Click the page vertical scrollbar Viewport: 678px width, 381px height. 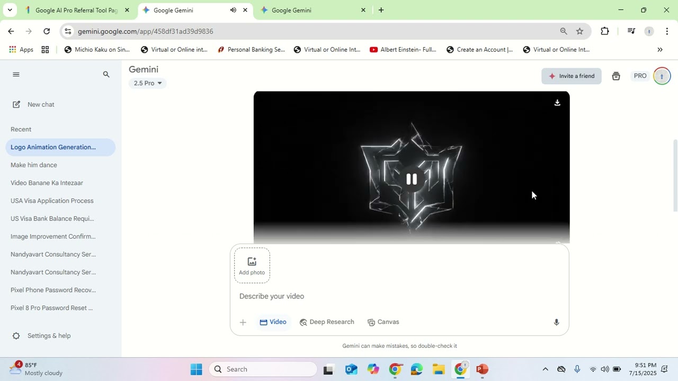coord(675,176)
